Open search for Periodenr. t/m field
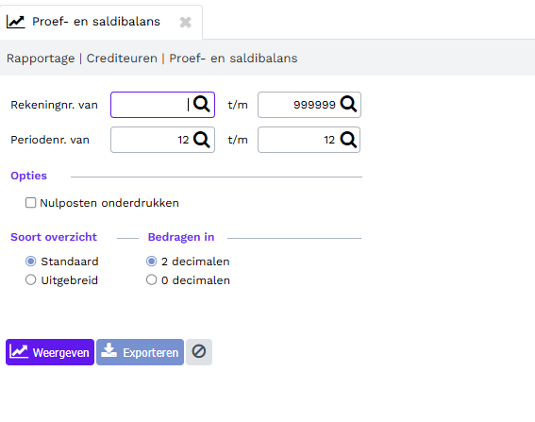 (x=348, y=140)
